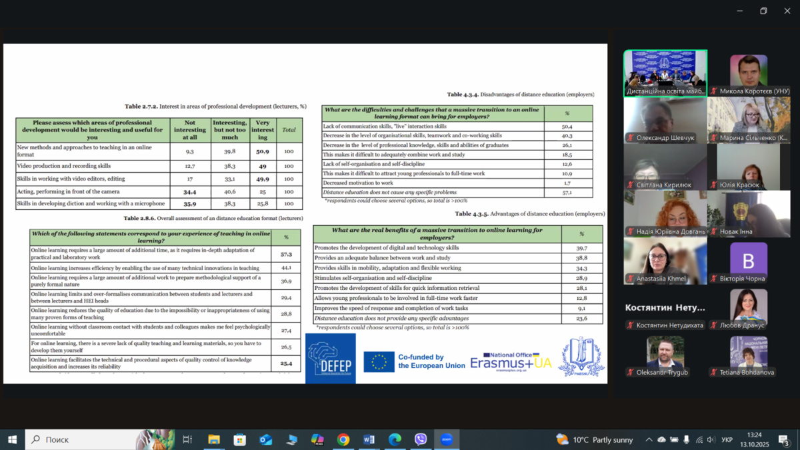Viewport: 800px width, 450px height.
Task: Open Microsoft Word in the taskbar
Action: click(369, 439)
